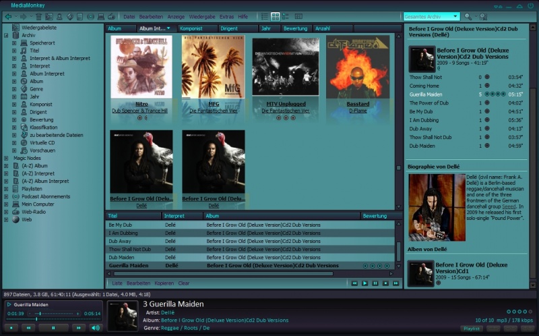Viewport: 539px width, 336px height.
Task: Expand the Magic Nodes tree node
Action: click(6, 158)
